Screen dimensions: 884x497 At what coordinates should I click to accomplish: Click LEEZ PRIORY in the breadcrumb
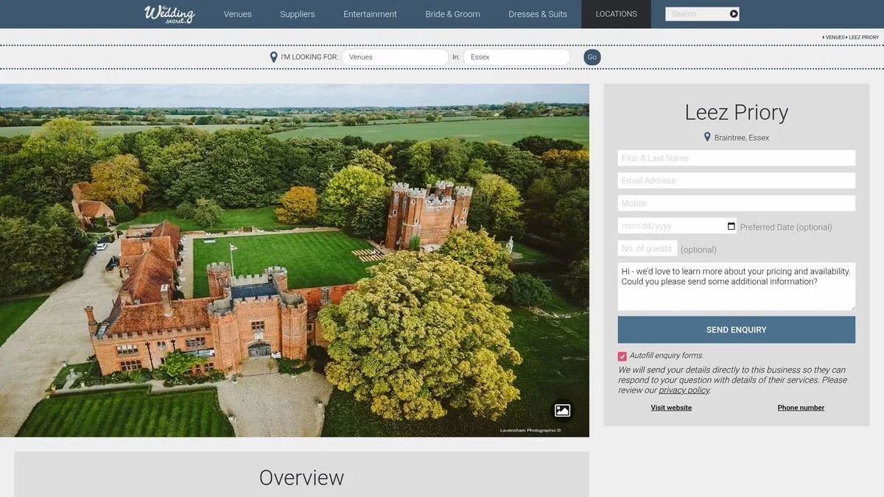pos(863,37)
